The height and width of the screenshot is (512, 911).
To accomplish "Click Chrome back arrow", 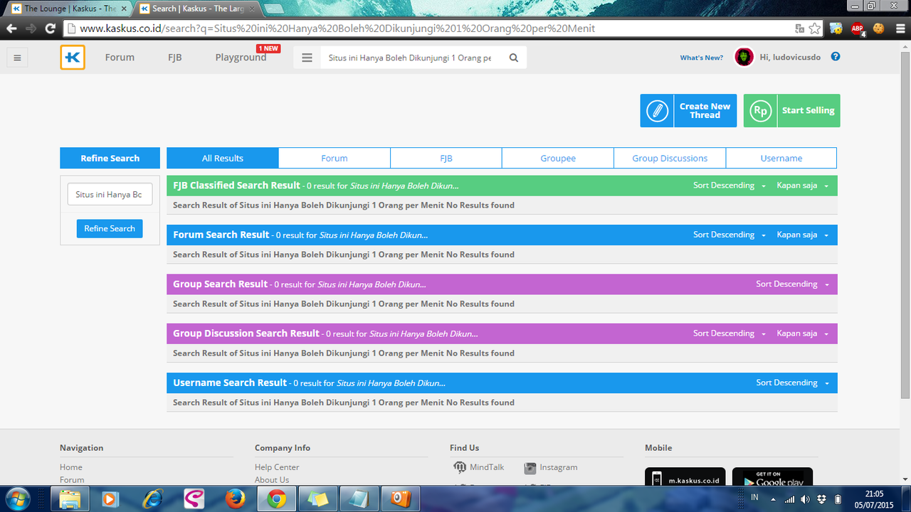I will [x=11, y=28].
